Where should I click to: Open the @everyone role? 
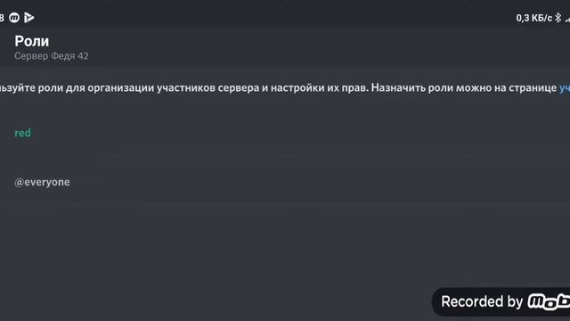42,182
